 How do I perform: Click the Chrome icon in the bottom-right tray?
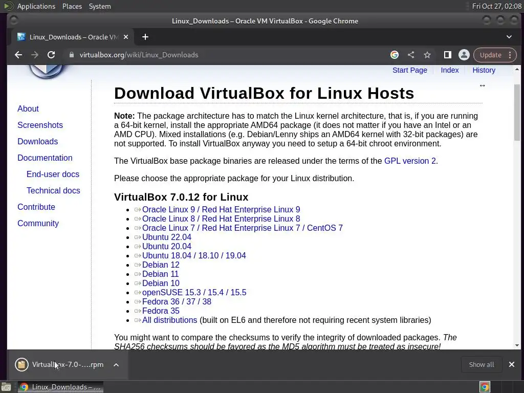[x=485, y=387]
